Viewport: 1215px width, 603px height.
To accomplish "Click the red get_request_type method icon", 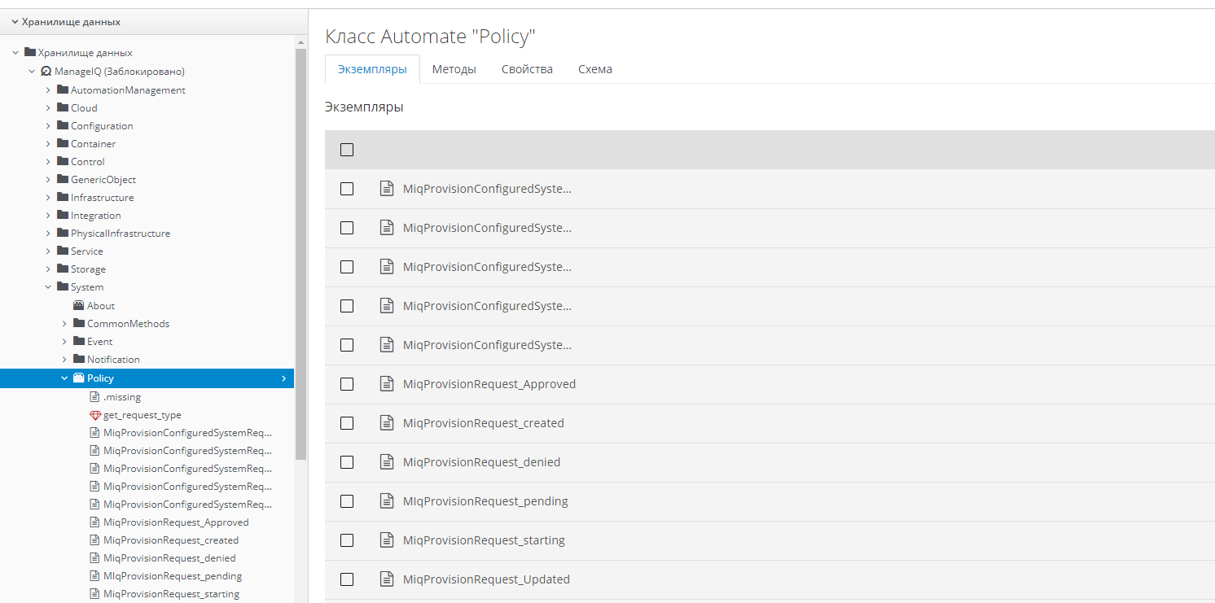I will click(95, 415).
